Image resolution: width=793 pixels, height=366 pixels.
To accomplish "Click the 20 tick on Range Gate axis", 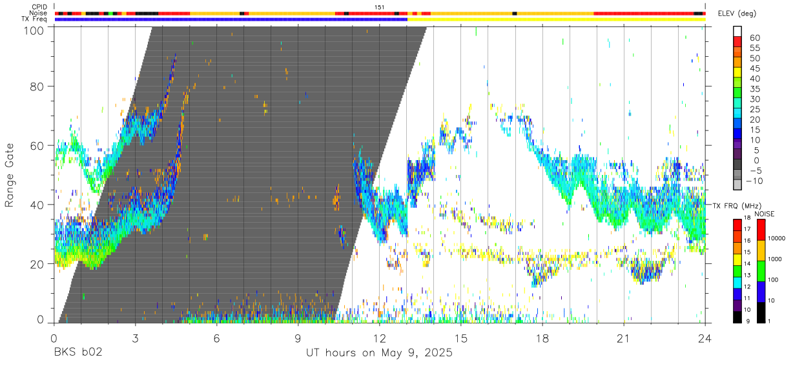I will [x=37, y=264].
